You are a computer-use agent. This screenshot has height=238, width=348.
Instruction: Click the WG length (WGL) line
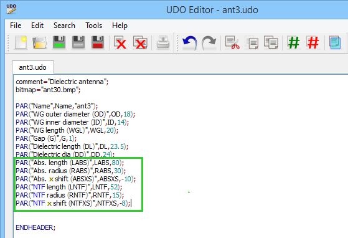point(67,130)
